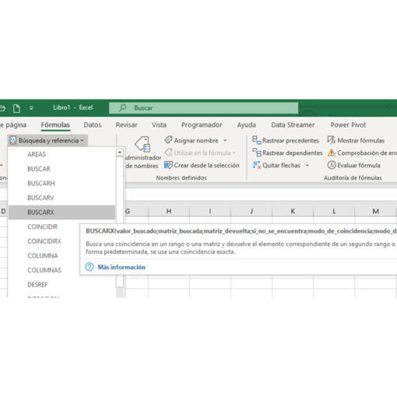Viewport: 397px width, 397px height.
Task: Select column G header
Action: (136, 211)
